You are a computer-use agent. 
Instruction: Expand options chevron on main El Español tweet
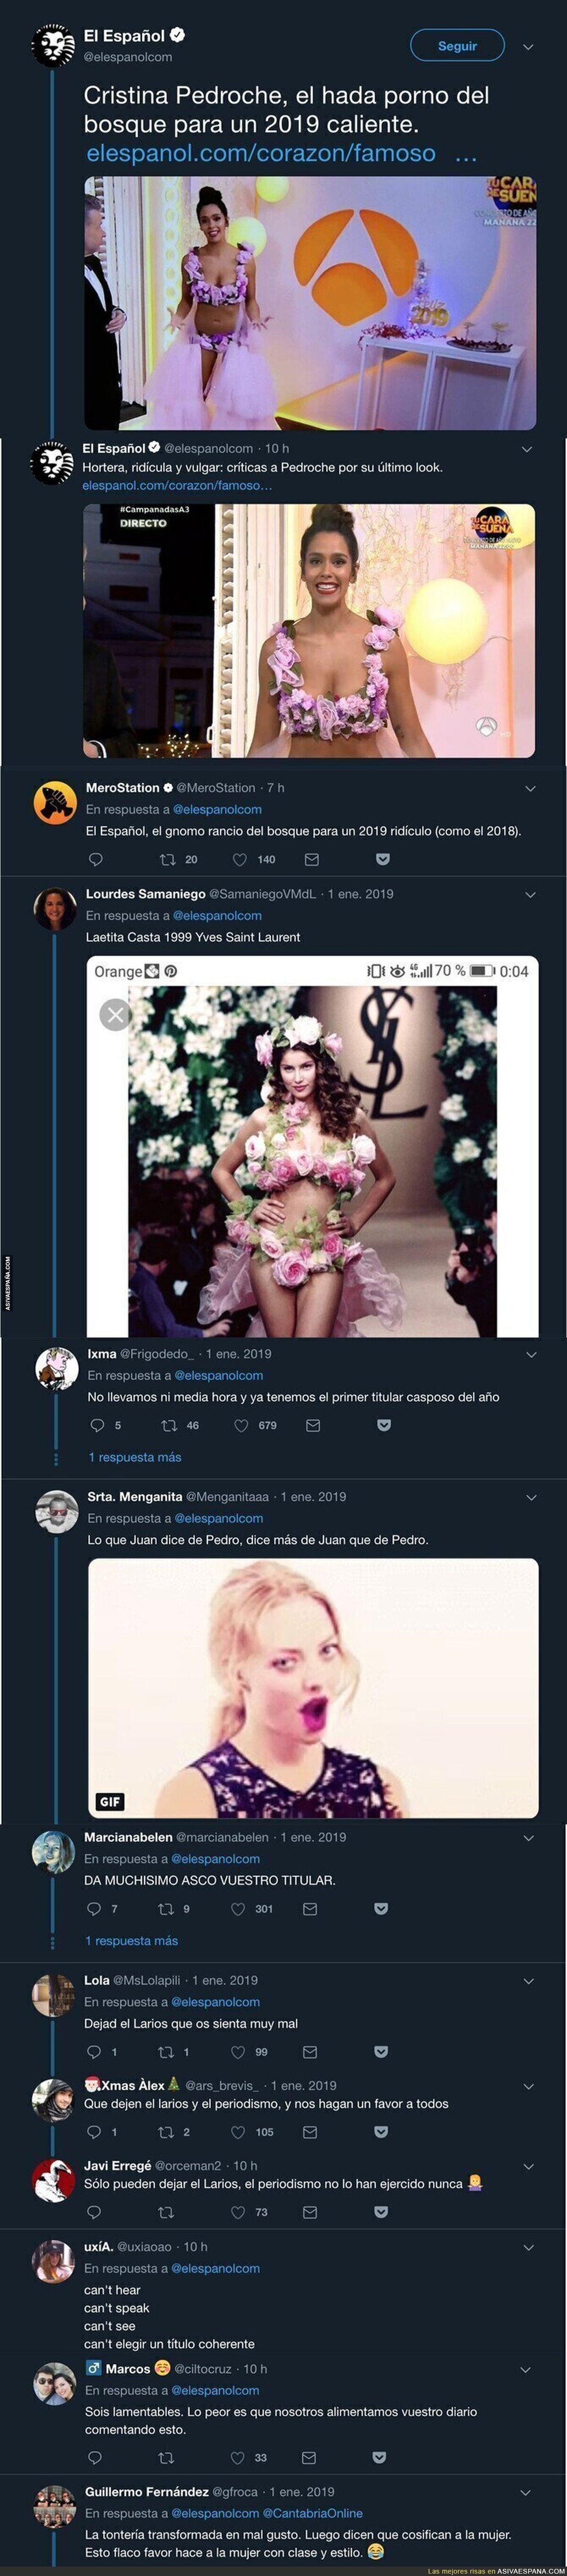pyautogui.click(x=528, y=46)
